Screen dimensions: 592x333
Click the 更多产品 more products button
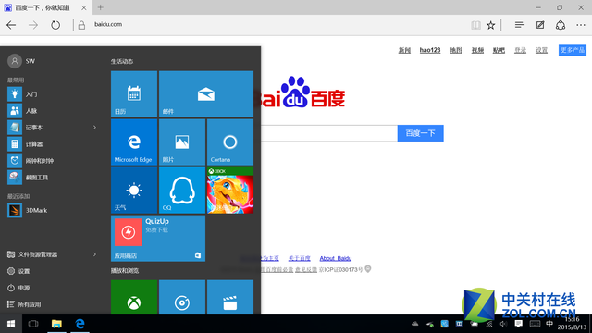(573, 50)
